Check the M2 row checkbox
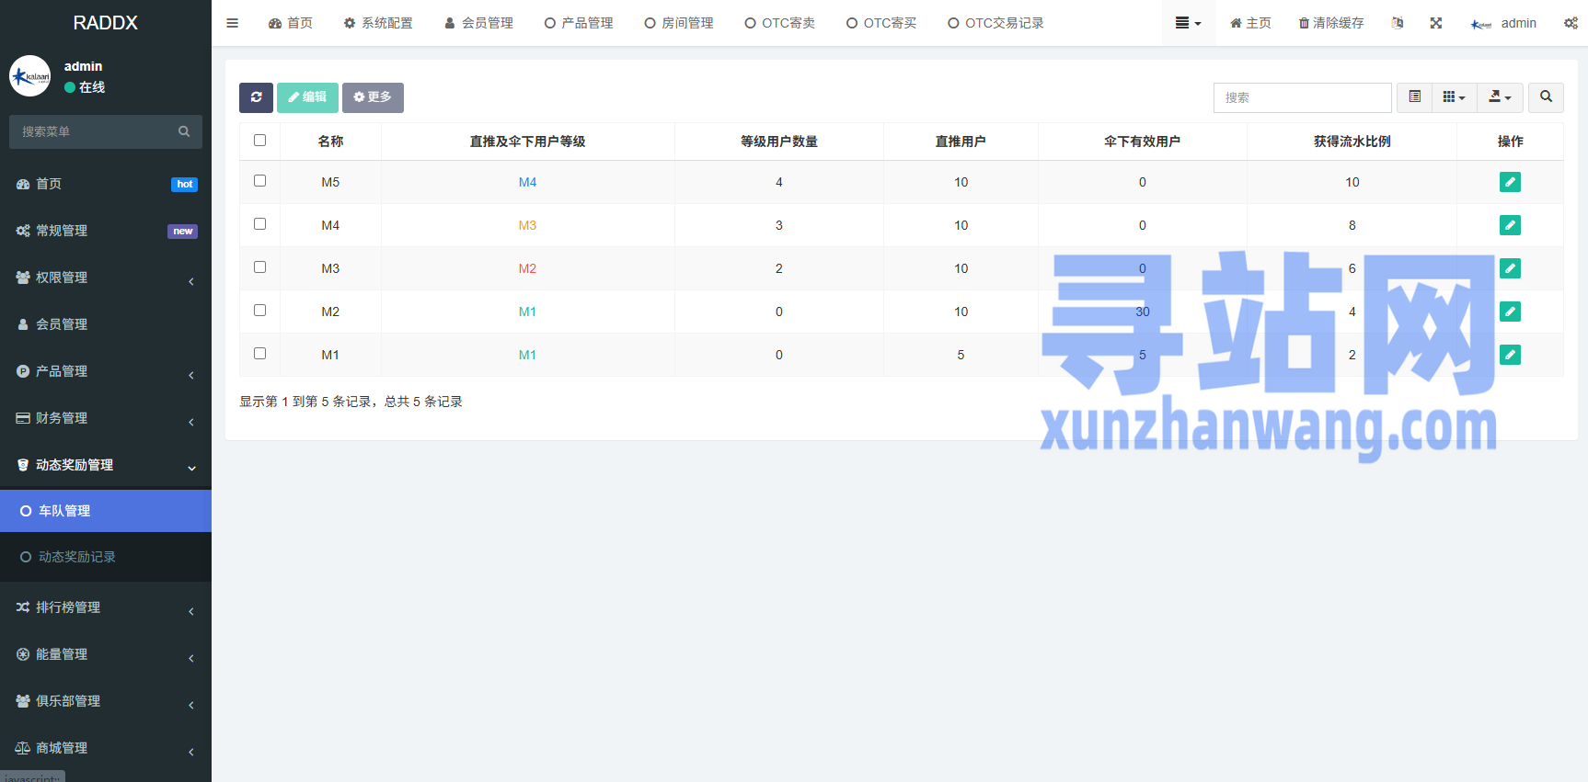Viewport: 1588px width, 782px height. point(259,311)
